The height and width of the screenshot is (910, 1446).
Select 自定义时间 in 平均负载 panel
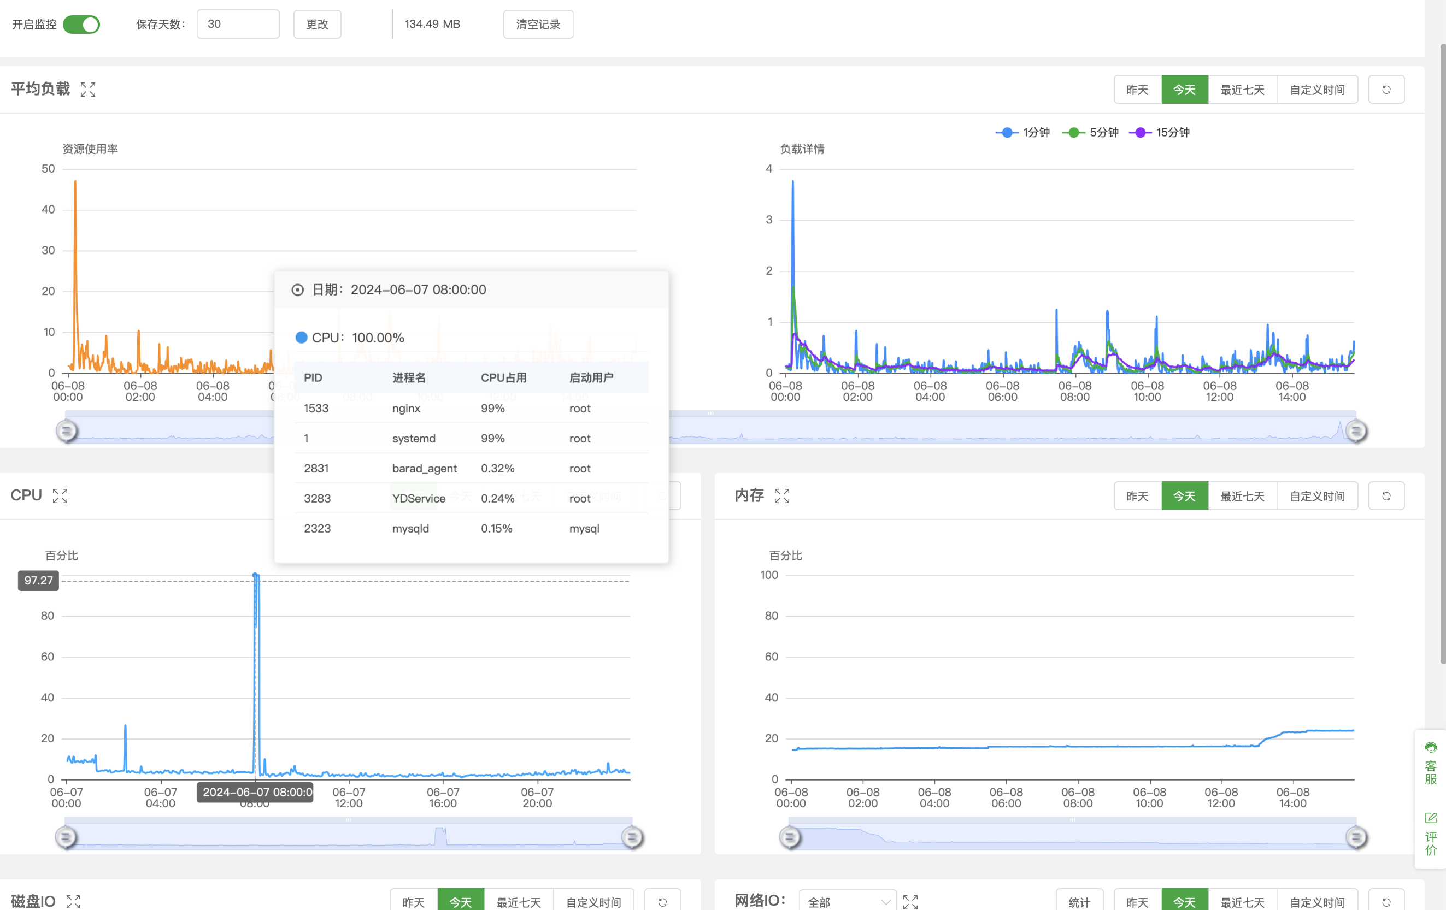tap(1317, 90)
